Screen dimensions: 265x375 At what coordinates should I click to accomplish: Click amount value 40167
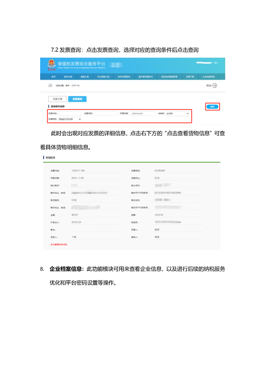[75, 215]
